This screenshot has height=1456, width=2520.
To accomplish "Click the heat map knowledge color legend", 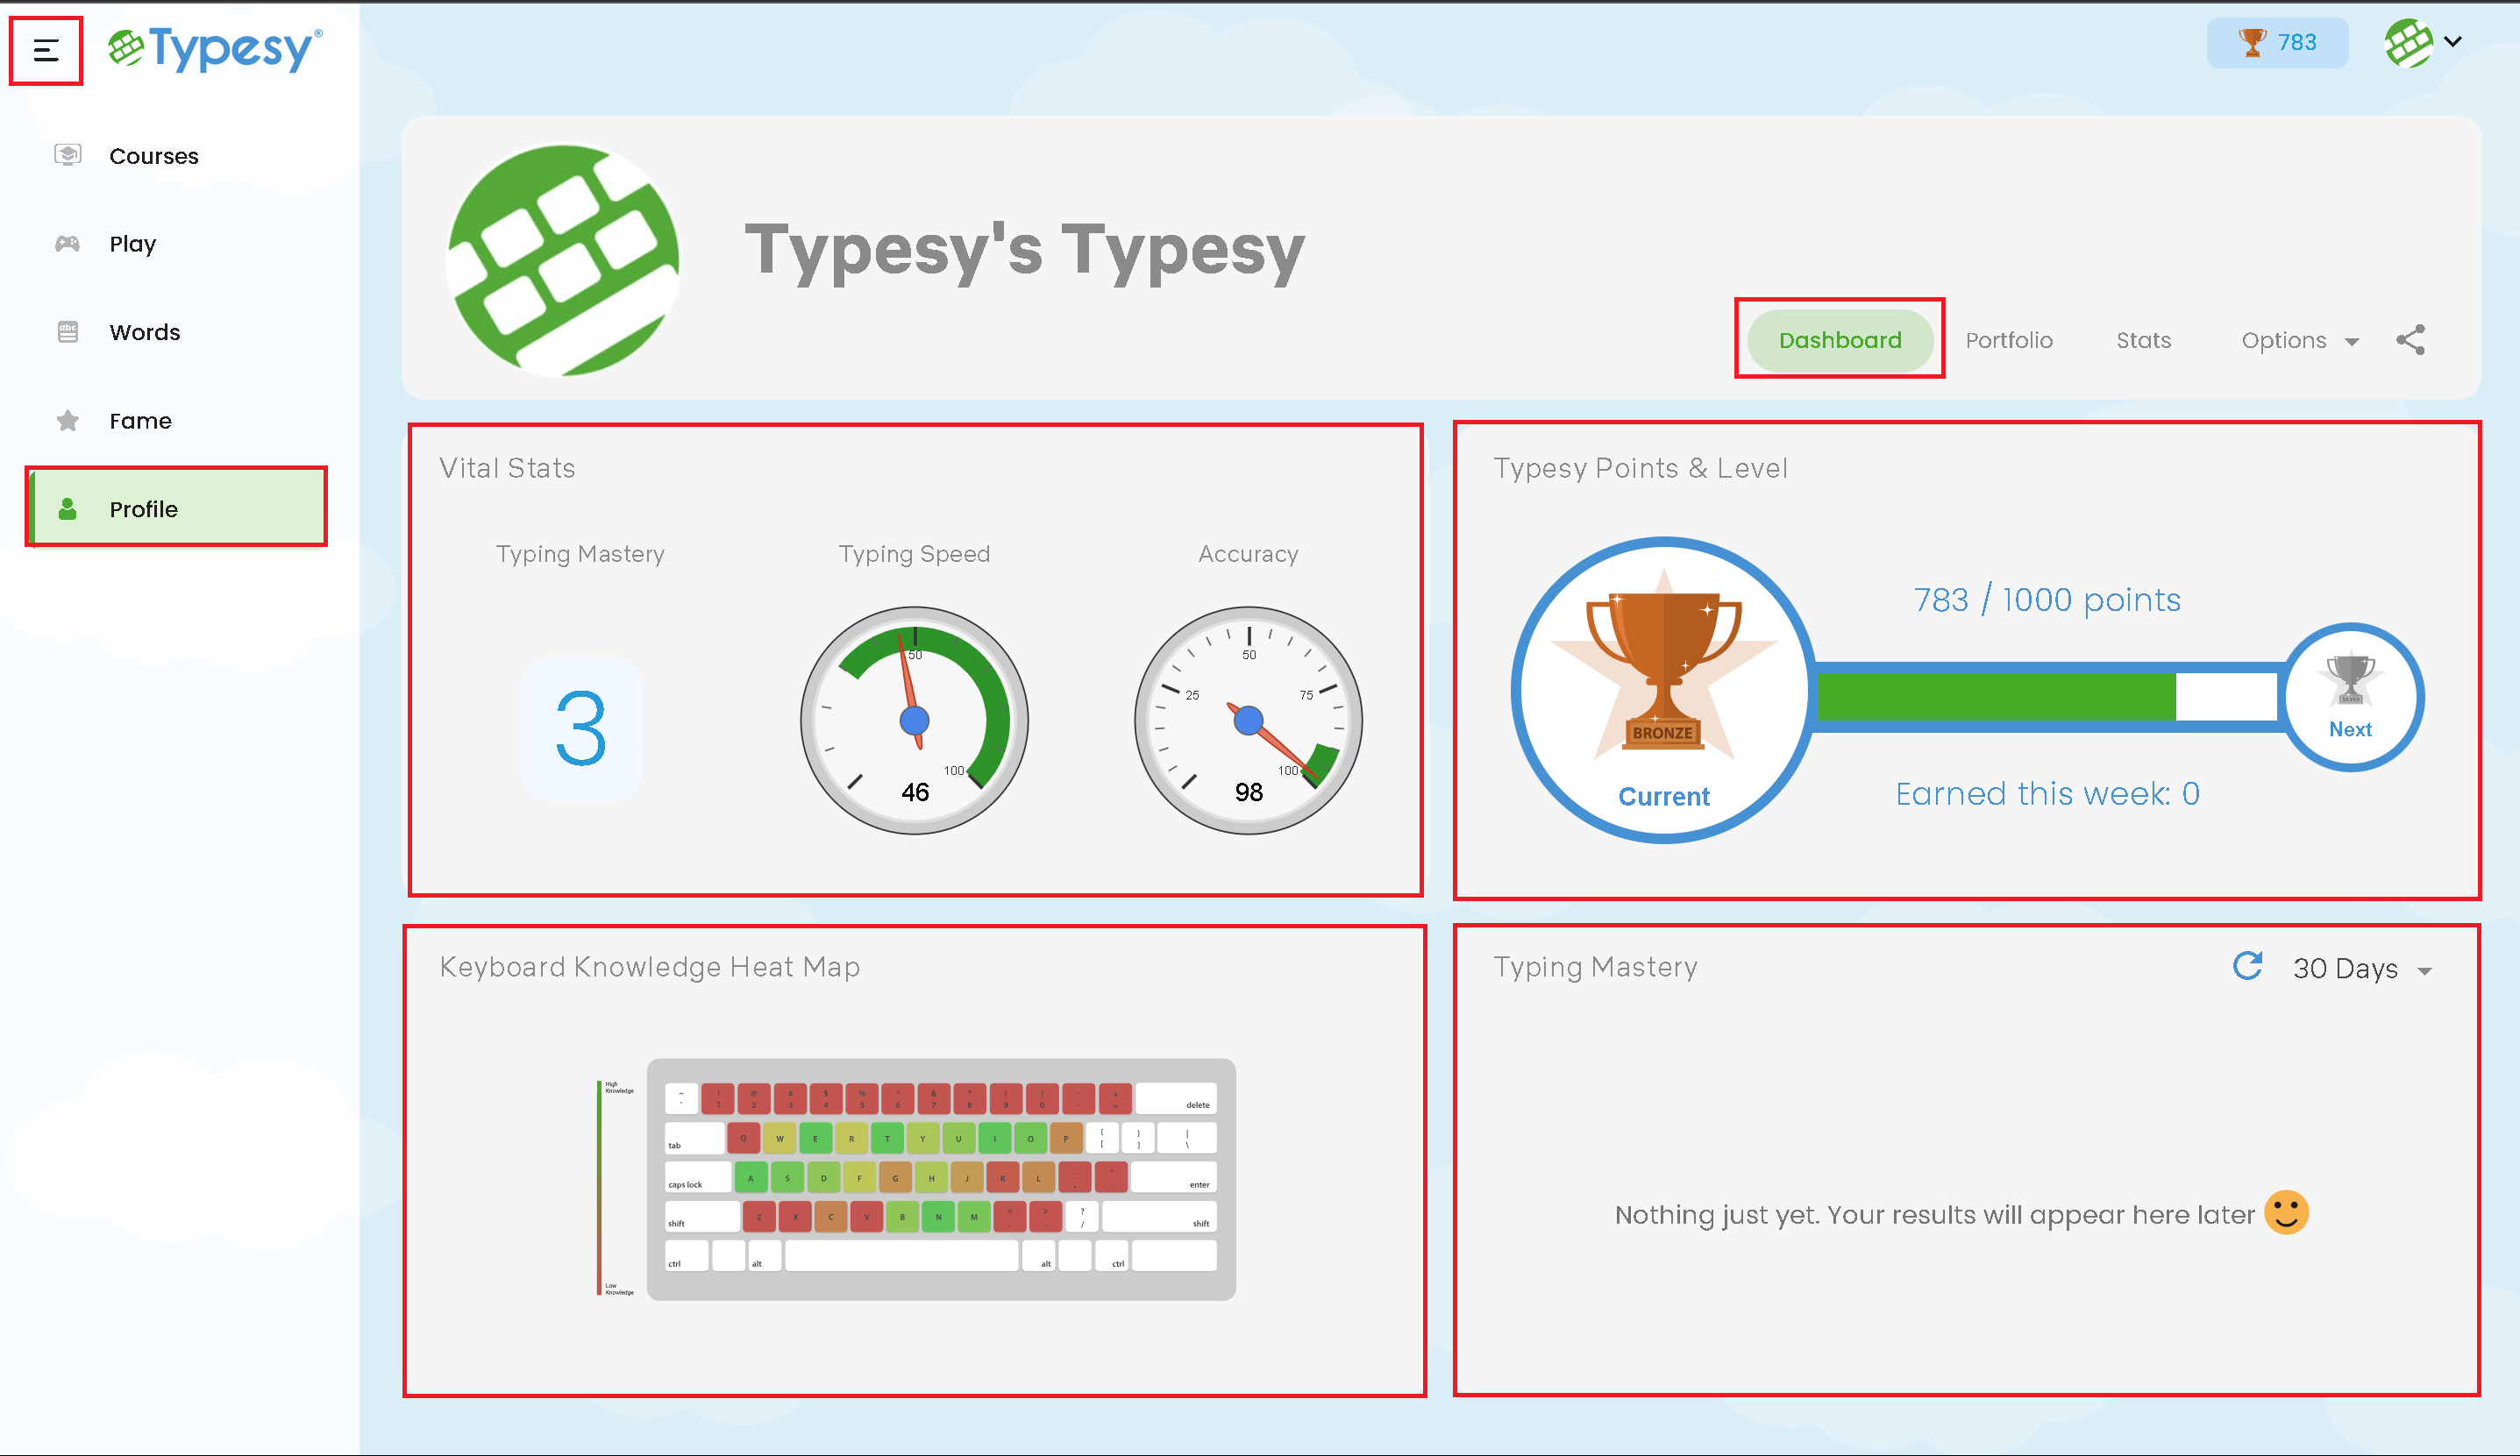I will tap(614, 1188).
